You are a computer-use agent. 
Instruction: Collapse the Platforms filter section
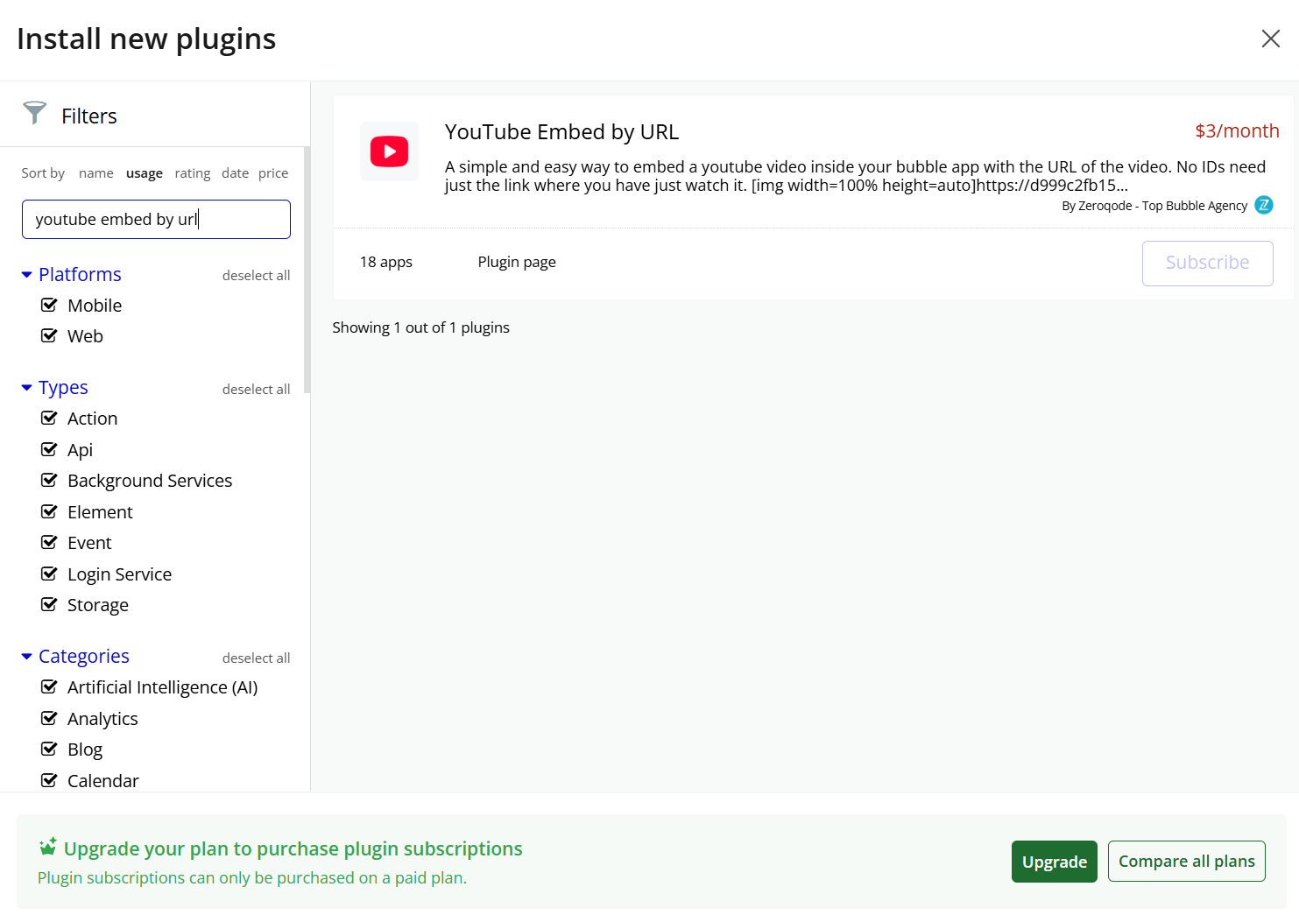point(26,275)
